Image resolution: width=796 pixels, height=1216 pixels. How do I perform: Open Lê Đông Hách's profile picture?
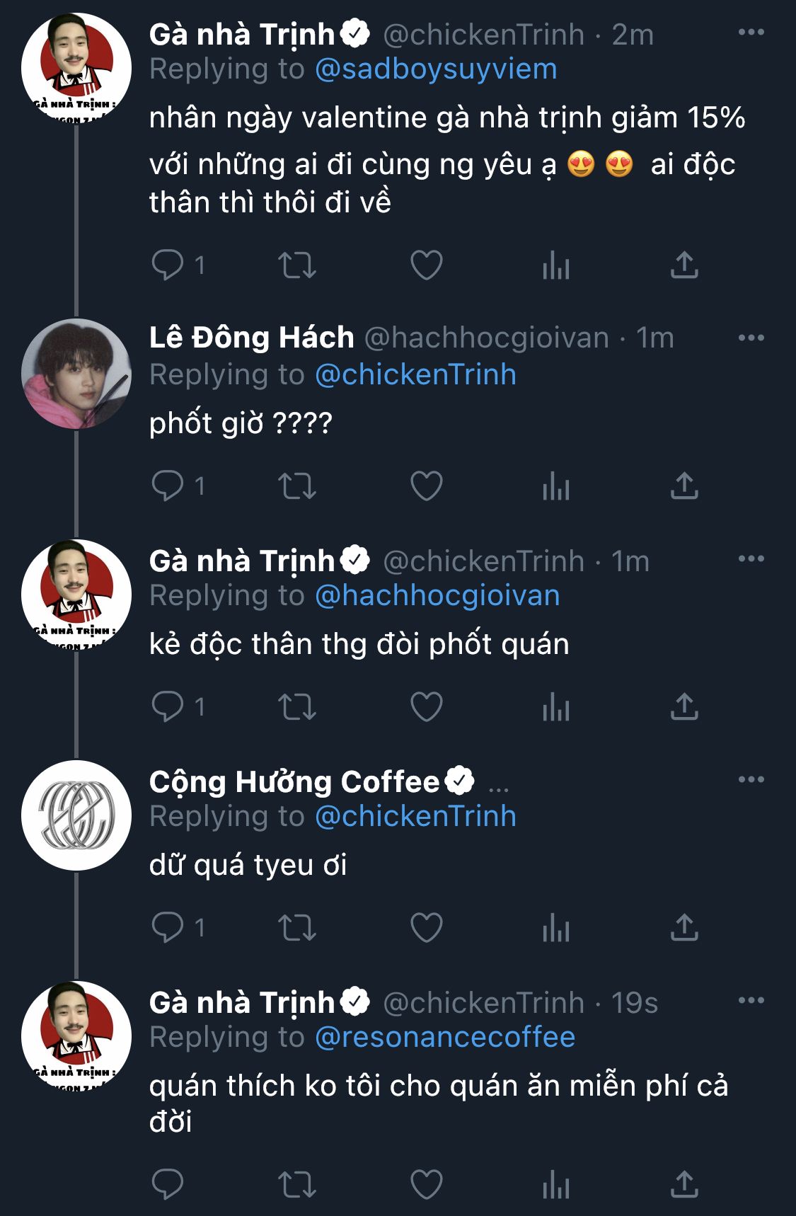76,374
